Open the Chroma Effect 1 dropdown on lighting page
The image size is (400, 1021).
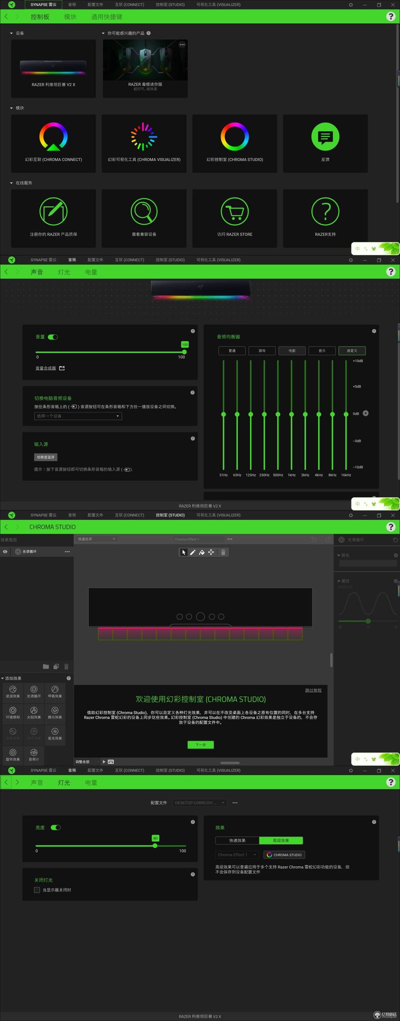click(237, 854)
